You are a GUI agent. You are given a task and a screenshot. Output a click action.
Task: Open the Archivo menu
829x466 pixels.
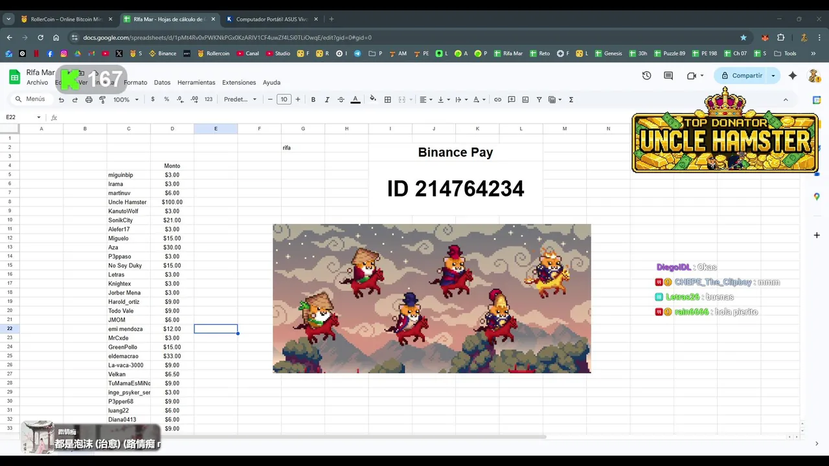pos(37,83)
